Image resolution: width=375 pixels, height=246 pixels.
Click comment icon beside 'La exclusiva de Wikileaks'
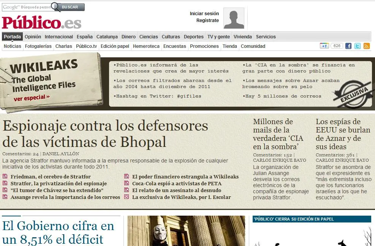point(127,197)
